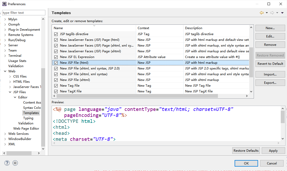This screenshot has height=171, width=287.
Task: Expand Plug-in Development node
Action: click(x=5, y=30)
